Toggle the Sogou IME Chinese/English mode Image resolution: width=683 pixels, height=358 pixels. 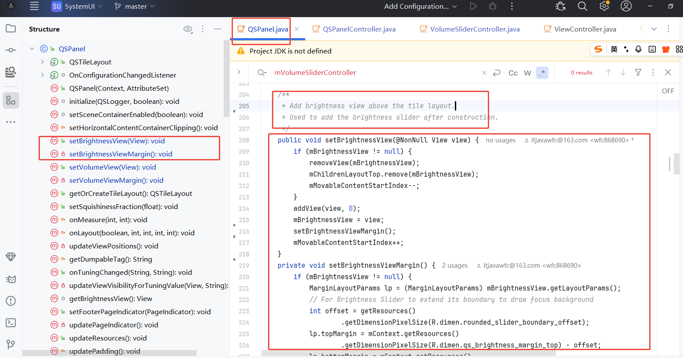pos(614,49)
